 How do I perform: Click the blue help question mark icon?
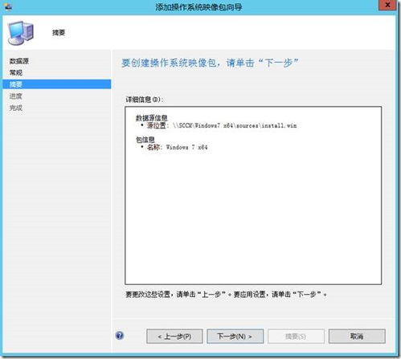[x=120, y=336]
